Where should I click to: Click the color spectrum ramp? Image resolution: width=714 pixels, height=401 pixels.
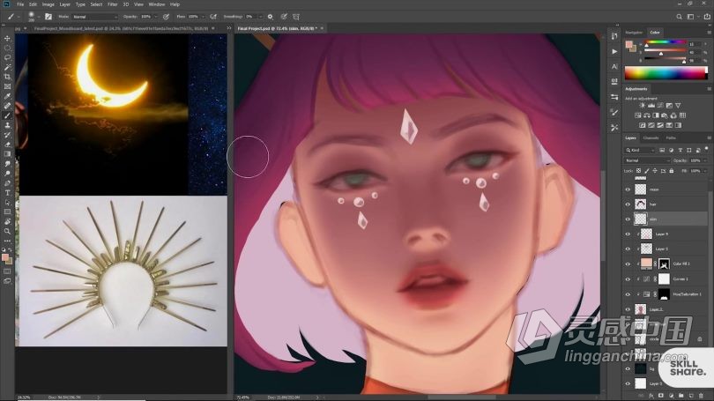pos(666,73)
